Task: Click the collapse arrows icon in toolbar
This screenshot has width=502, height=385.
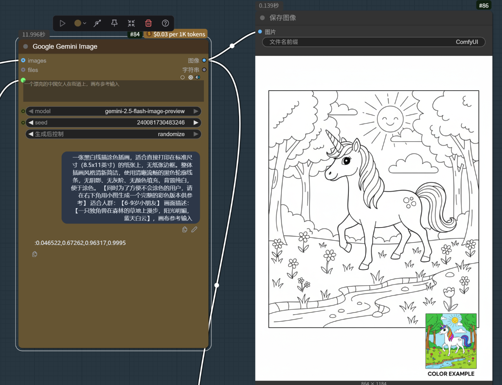Action: [x=131, y=23]
